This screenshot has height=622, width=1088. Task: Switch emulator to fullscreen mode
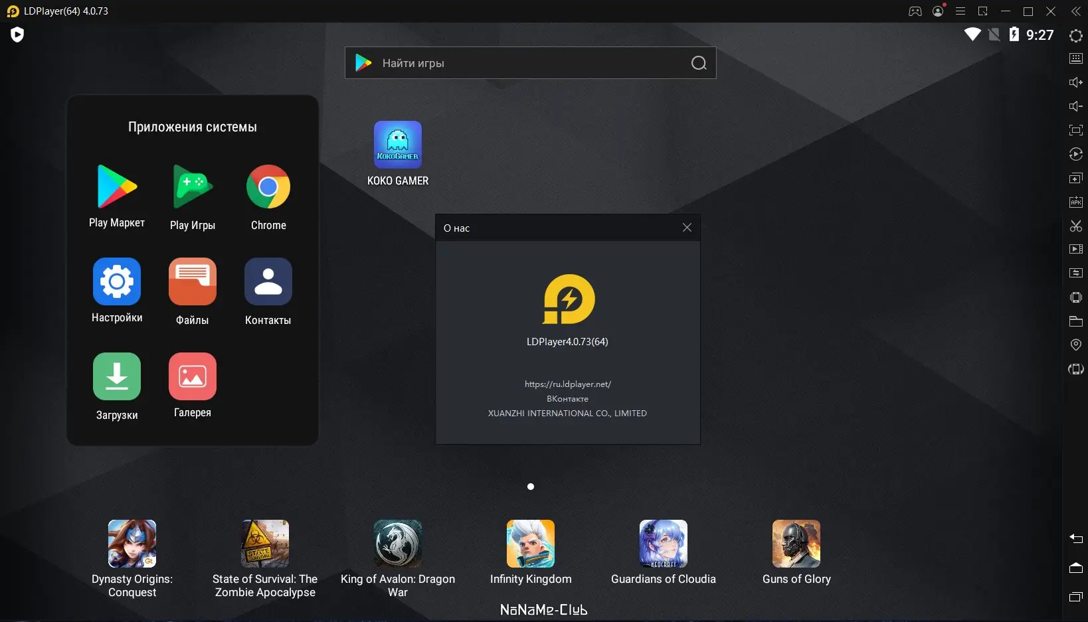coord(1076,130)
